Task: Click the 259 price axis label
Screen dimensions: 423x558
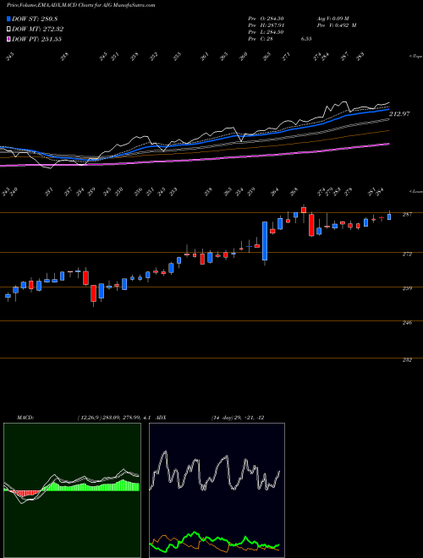Action: (407, 288)
